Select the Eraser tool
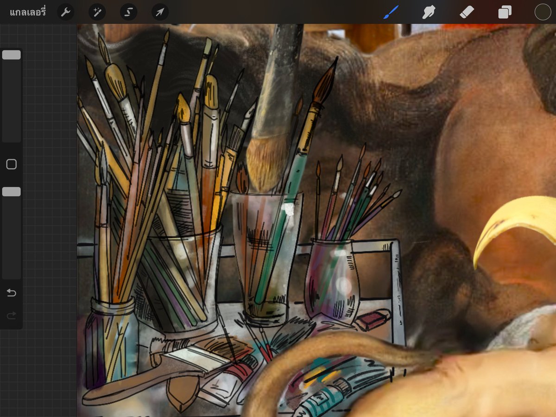Screen dimensions: 556x417 [467, 12]
